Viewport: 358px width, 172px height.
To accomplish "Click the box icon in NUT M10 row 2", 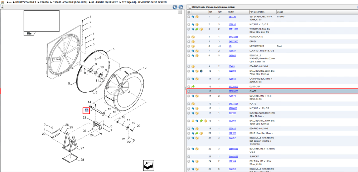I will pos(197,24).
